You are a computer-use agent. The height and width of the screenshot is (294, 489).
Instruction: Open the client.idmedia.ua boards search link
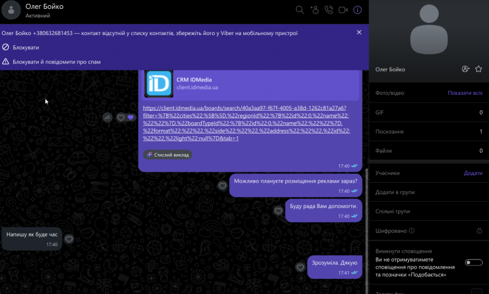(x=246, y=123)
